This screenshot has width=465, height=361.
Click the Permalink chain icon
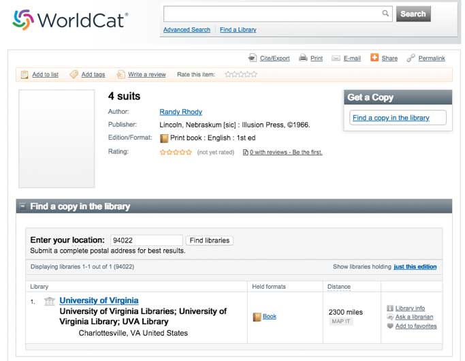tap(411, 58)
